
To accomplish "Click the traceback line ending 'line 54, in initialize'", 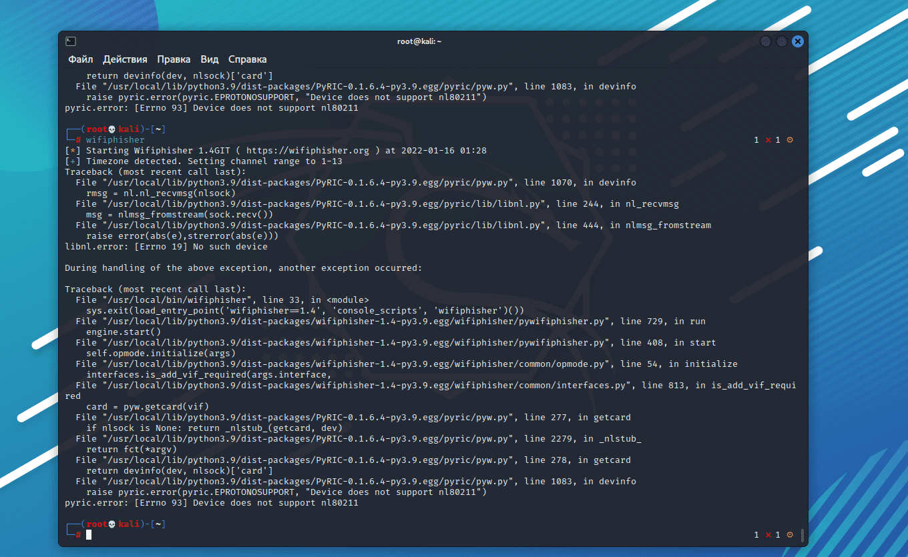I will 407,364.
